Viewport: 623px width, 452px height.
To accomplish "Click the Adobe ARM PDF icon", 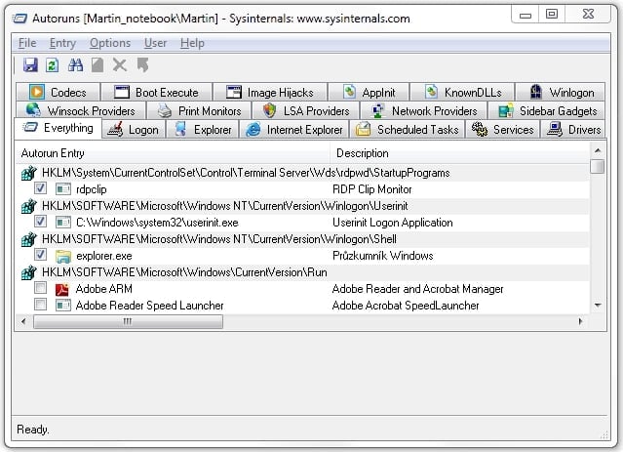I will pos(62,289).
